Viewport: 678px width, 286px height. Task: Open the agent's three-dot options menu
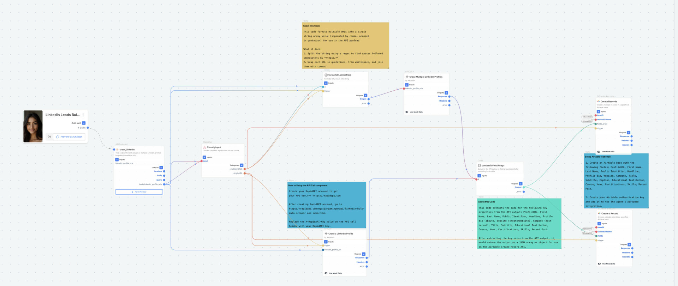(x=83, y=115)
